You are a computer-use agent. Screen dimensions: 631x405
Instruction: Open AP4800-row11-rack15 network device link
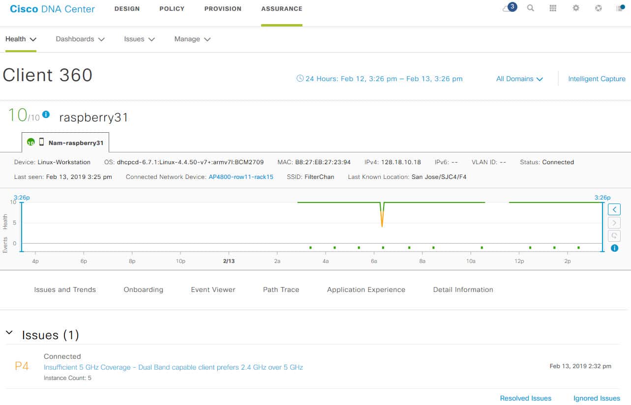(241, 177)
